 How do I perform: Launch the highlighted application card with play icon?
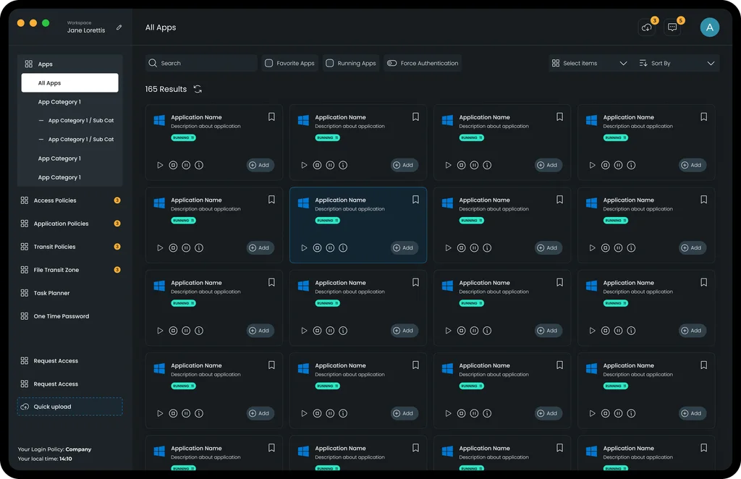tap(305, 247)
